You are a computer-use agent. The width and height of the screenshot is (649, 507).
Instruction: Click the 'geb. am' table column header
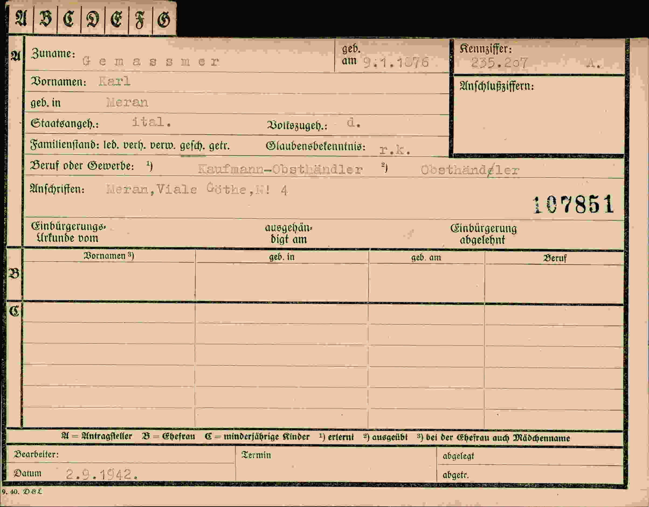coord(426,257)
